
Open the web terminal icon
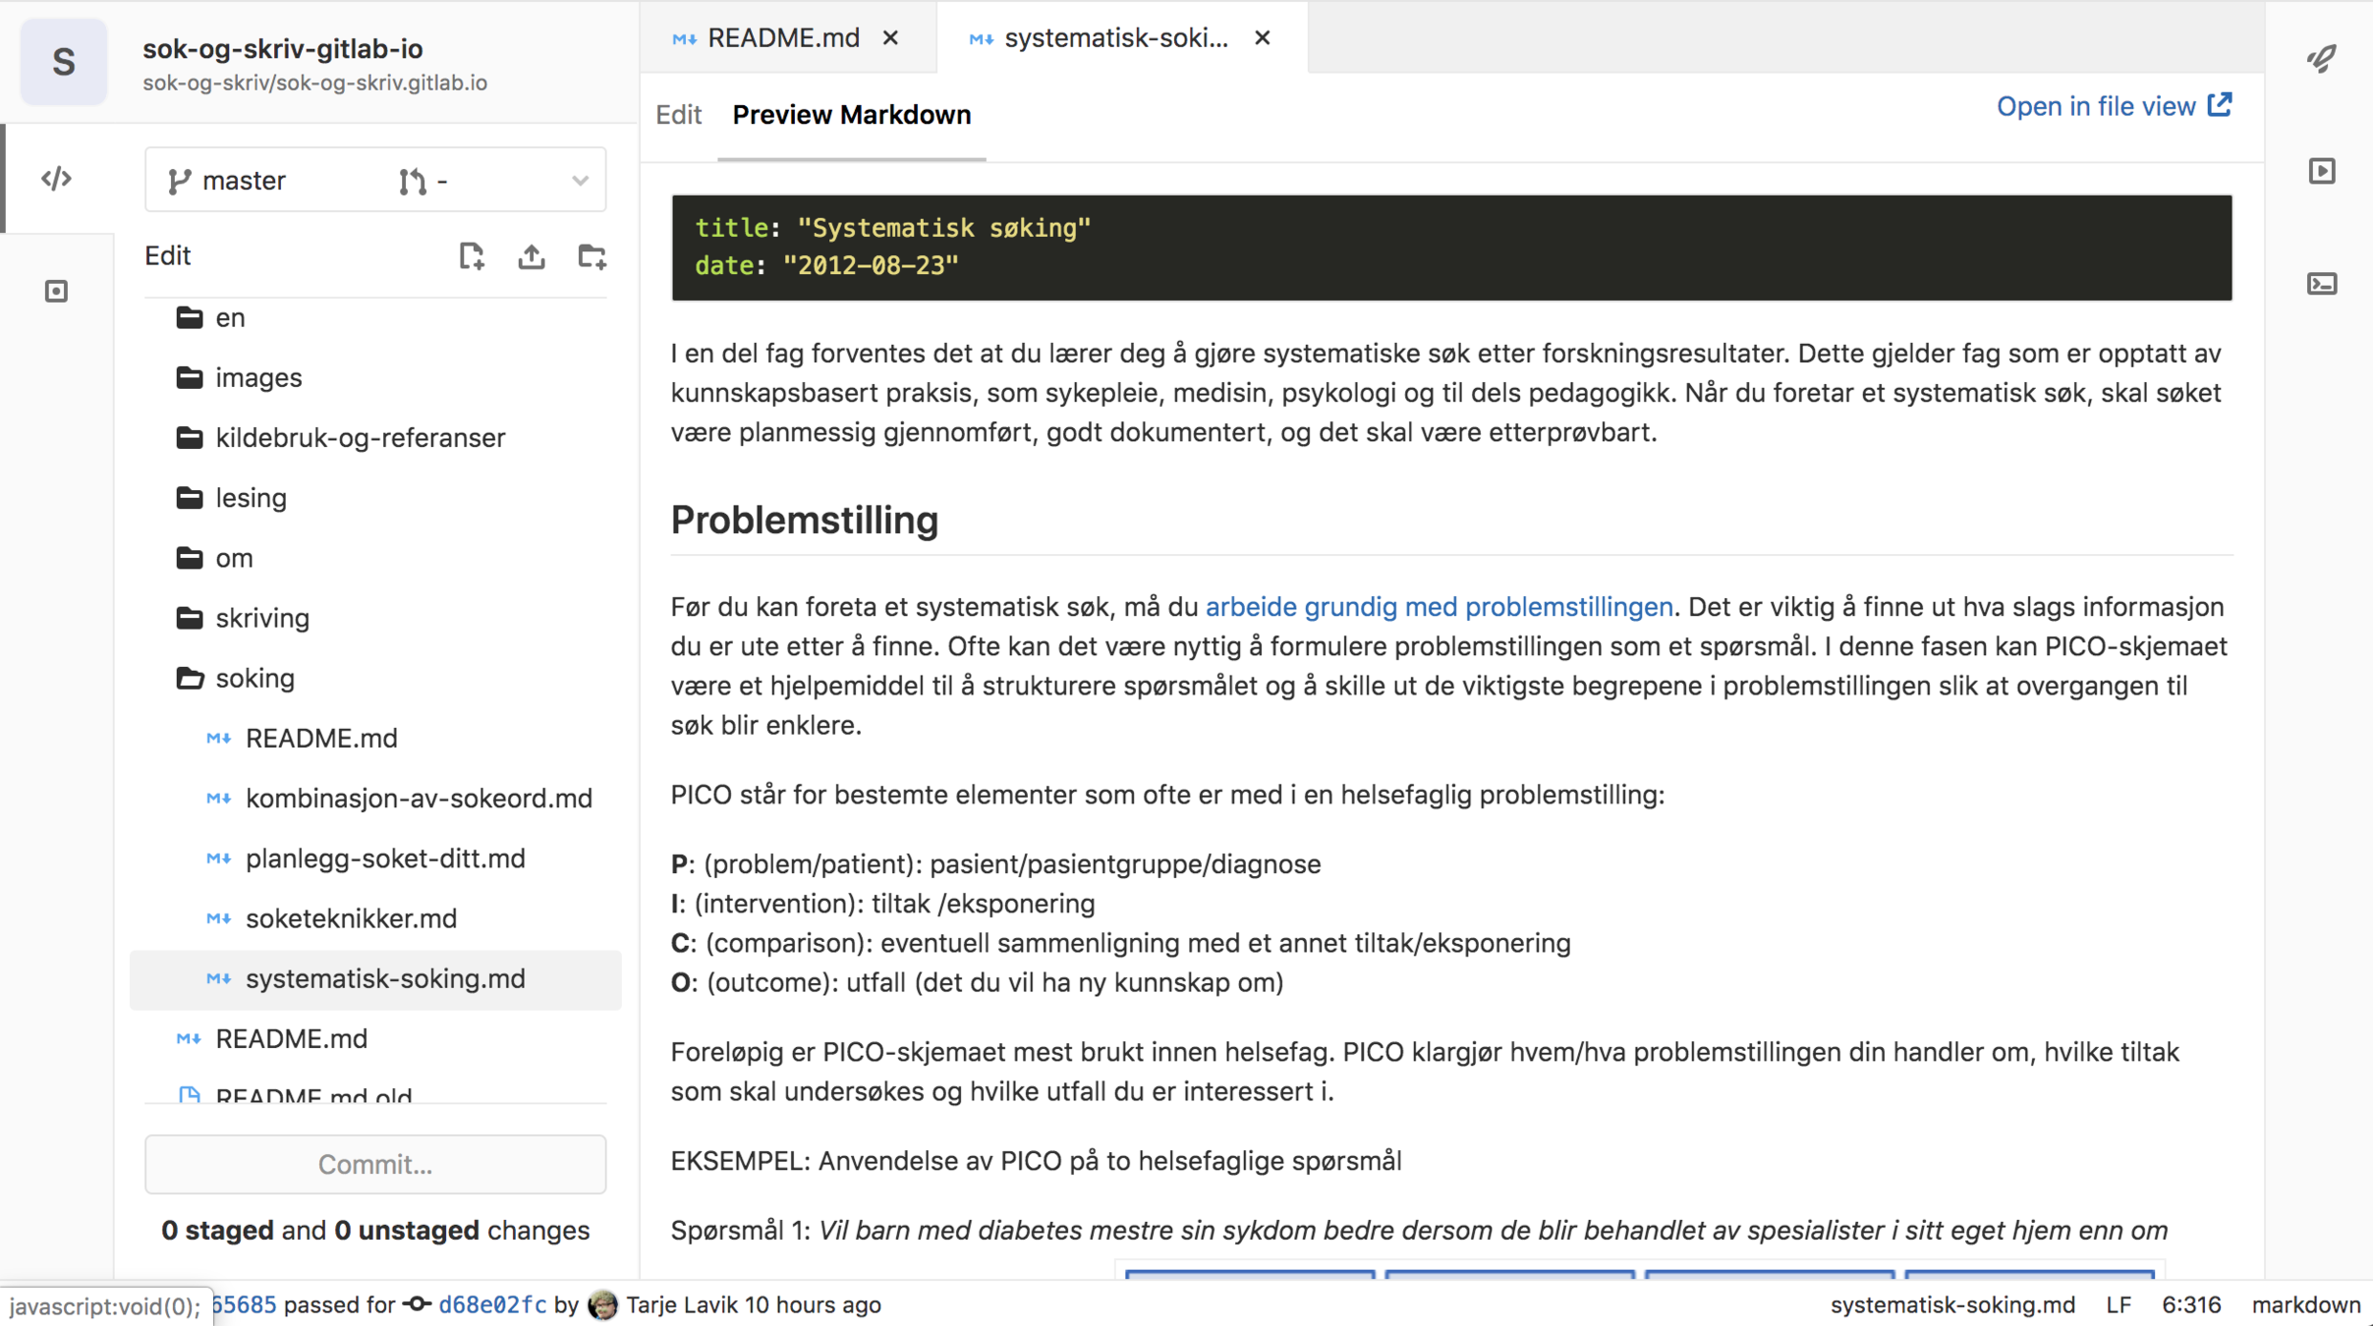(x=2322, y=284)
